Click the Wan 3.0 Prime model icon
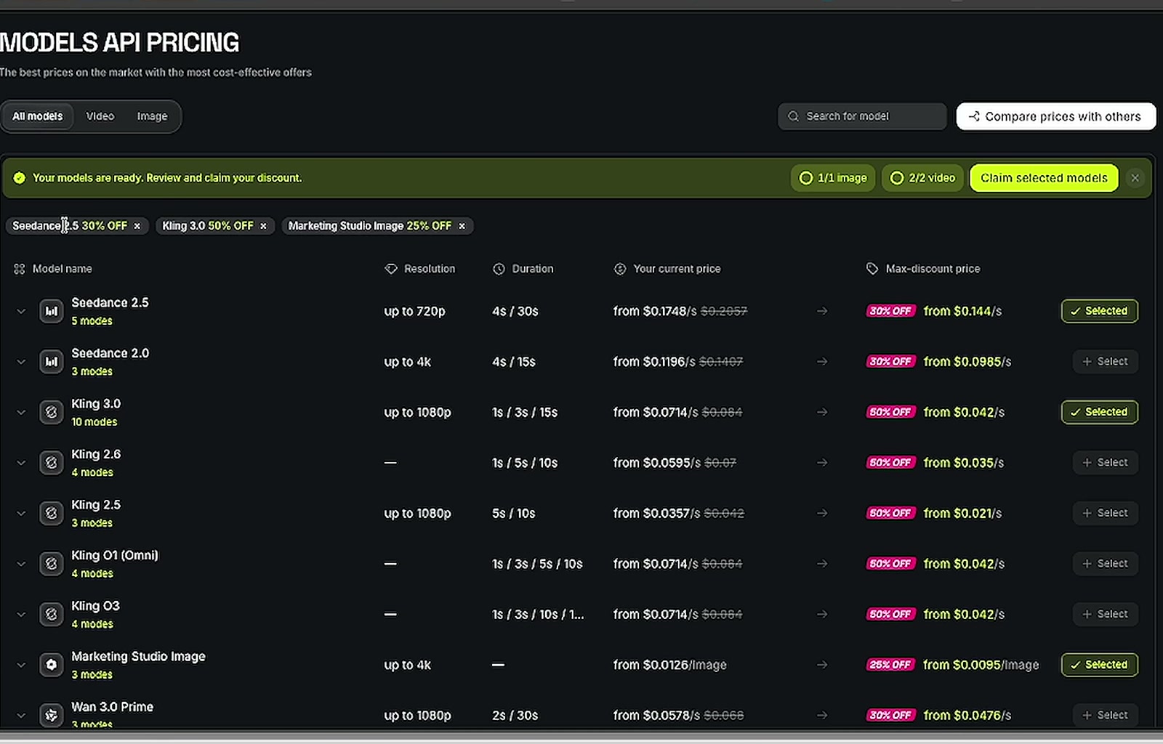 click(x=52, y=716)
